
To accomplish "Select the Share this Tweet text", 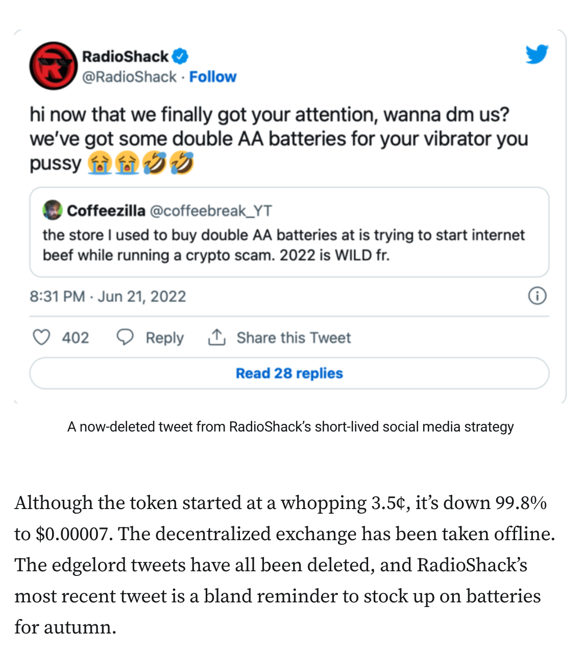I will click(294, 338).
